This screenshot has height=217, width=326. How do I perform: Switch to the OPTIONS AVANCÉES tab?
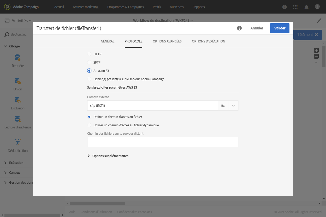(167, 41)
